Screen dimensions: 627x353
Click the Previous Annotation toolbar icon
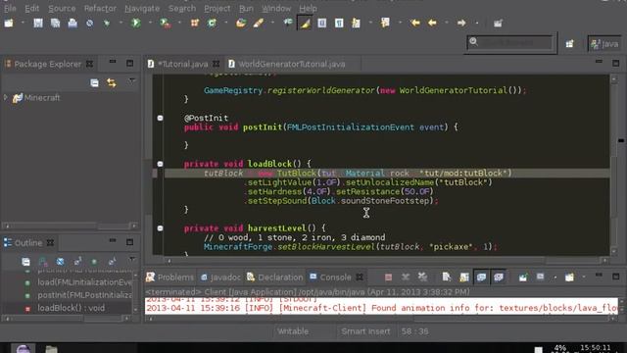click(x=385, y=24)
